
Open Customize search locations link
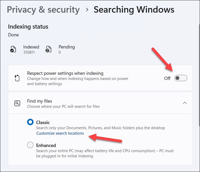pyautogui.click(x=60, y=133)
